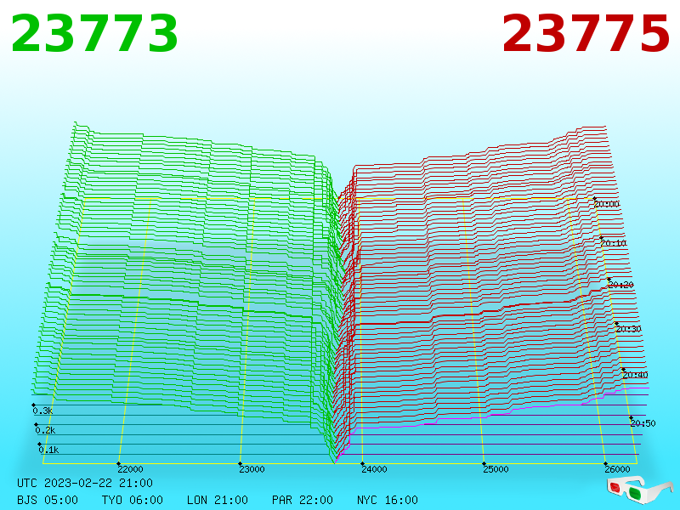Click the red ask price 23775
This screenshot has width=680, height=510.
[x=586, y=33]
